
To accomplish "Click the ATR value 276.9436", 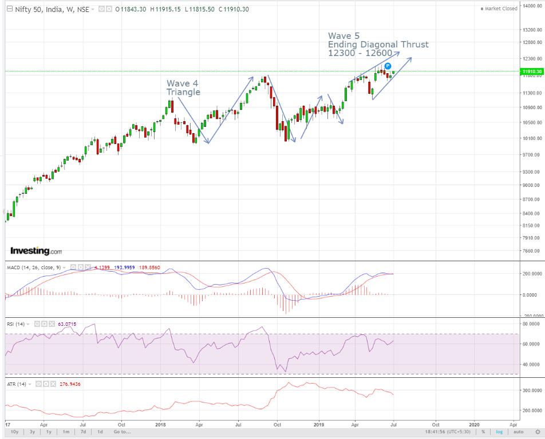I will coord(70,384).
